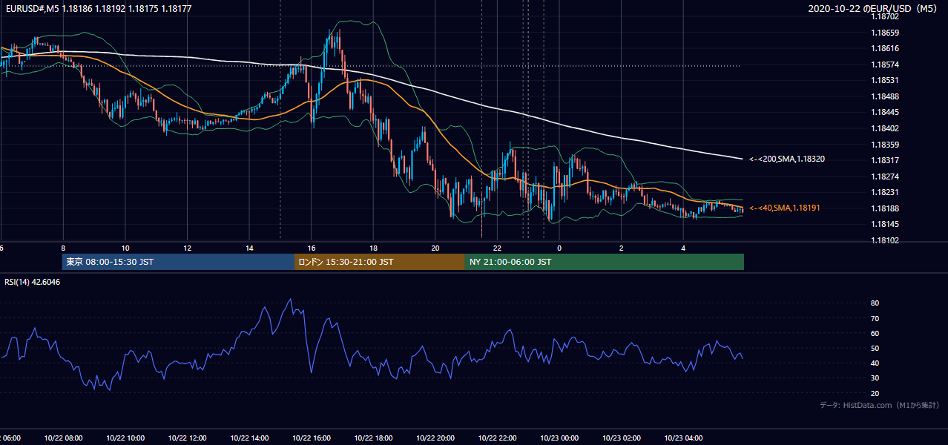Click the 10/22 08:00 date label
Viewport: 948px width, 445px height.
pyautogui.click(x=63, y=438)
